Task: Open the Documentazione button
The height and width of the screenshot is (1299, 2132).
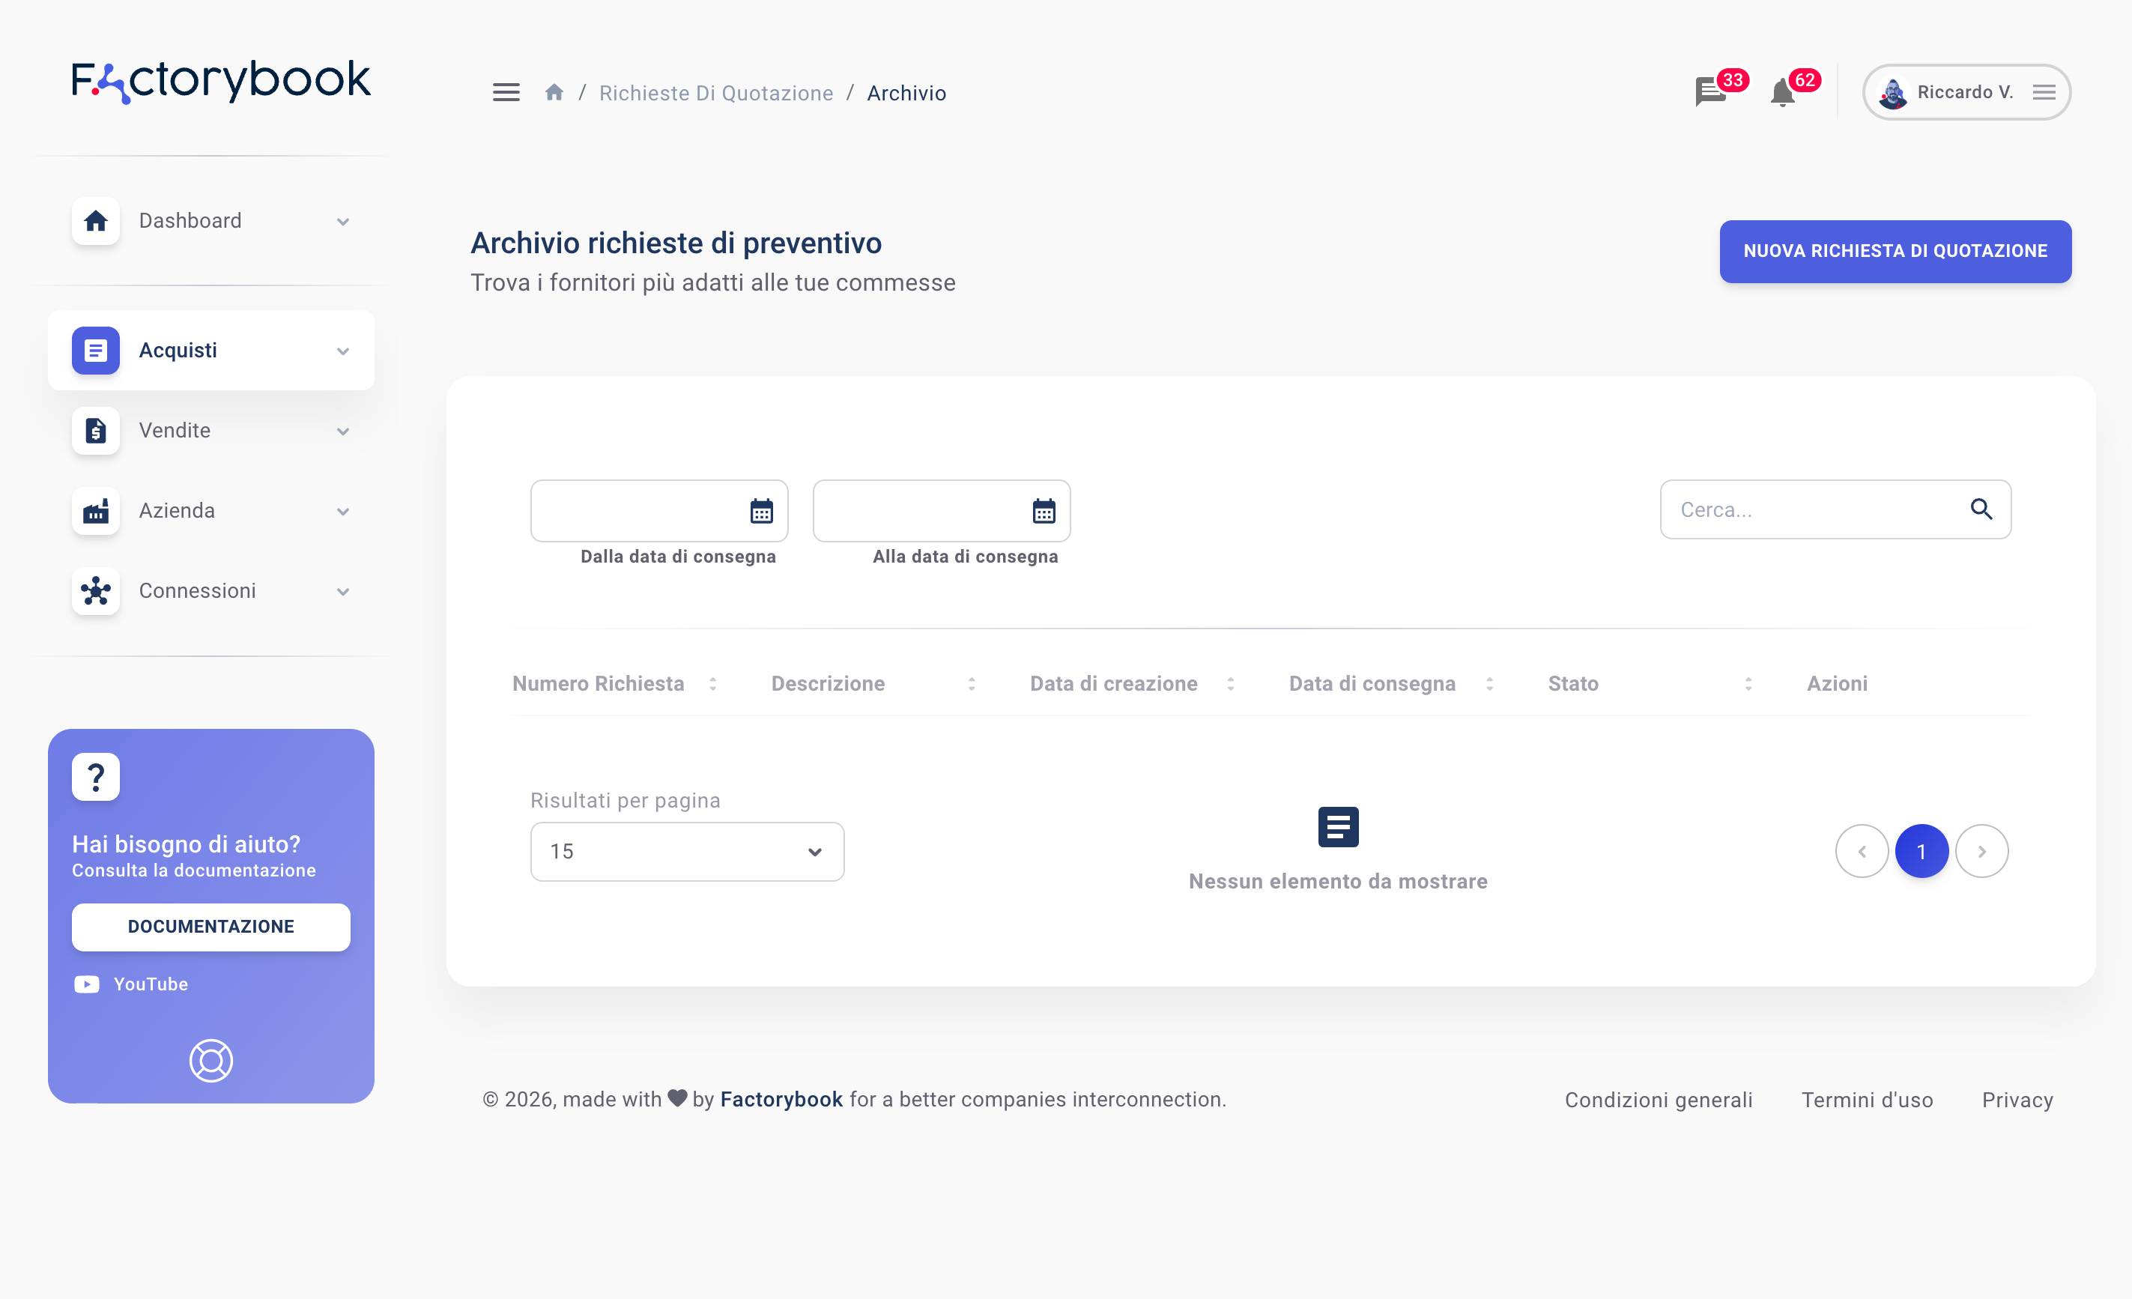Action: (211, 927)
